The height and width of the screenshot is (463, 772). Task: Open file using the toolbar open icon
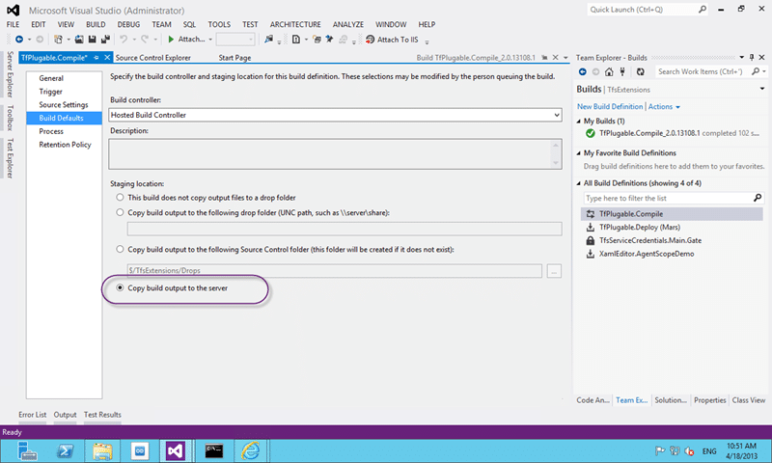coord(79,40)
